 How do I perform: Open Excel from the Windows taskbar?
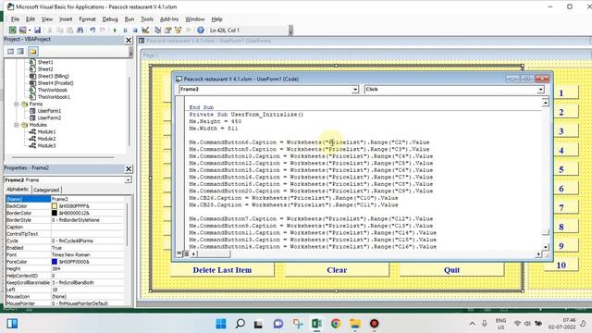click(x=316, y=324)
